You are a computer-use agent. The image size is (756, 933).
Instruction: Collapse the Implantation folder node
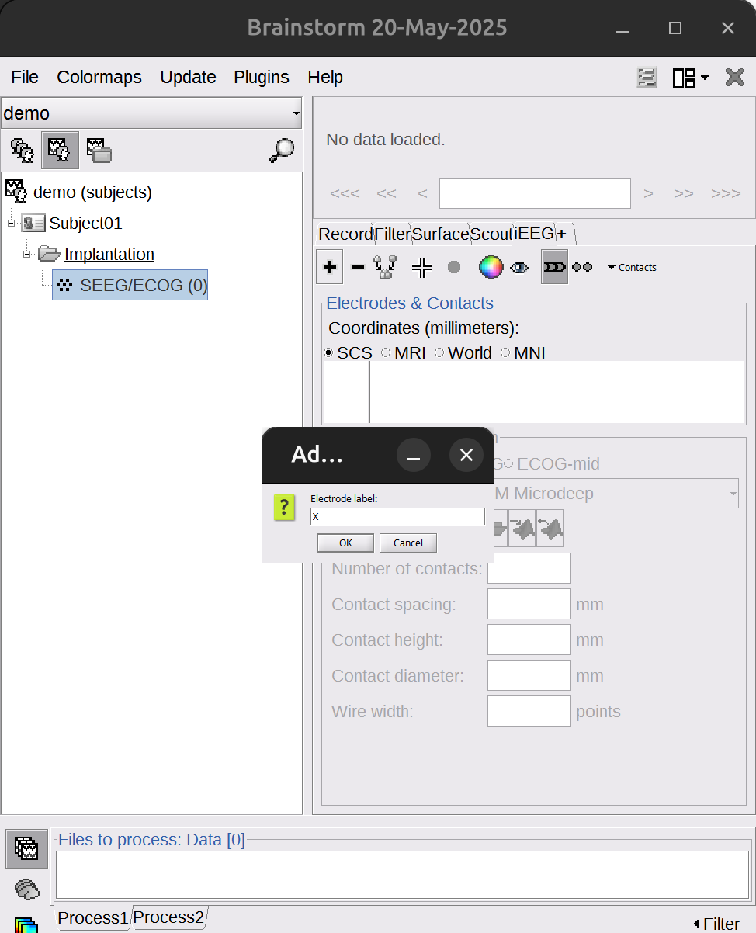coord(27,254)
